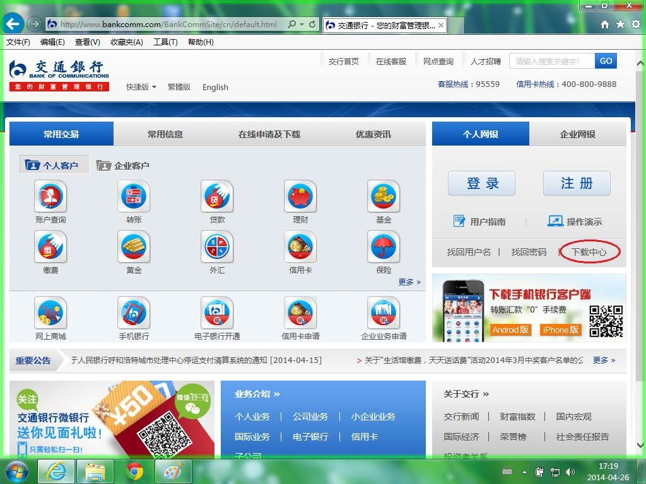Click the 登录 login button

481,183
